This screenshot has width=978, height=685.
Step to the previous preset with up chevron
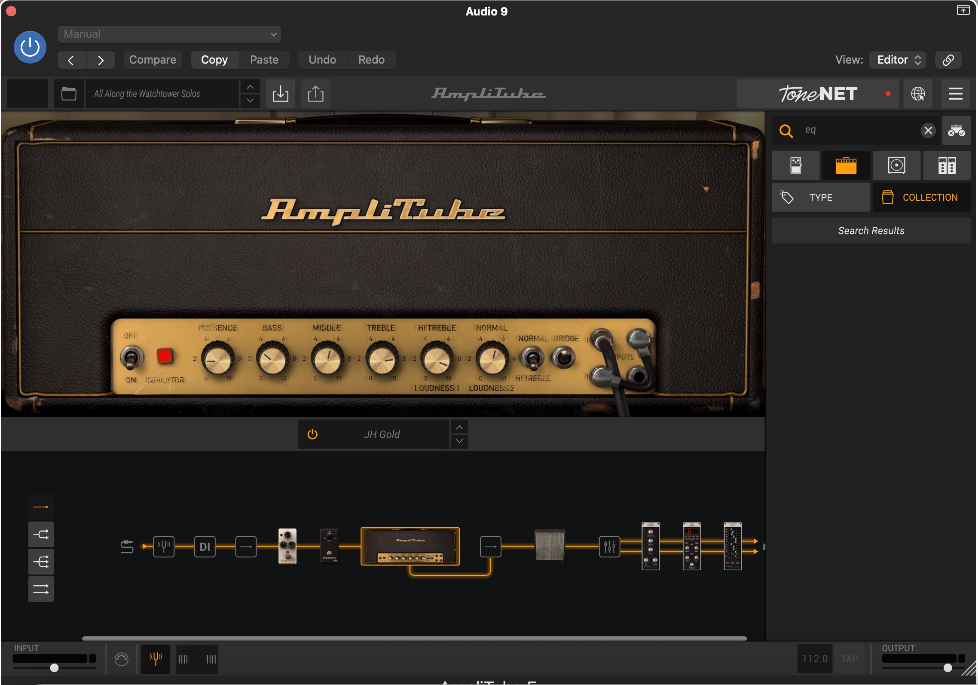250,87
